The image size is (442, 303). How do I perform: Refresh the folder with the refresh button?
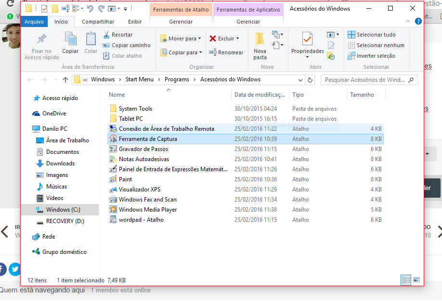click(x=310, y=80)
